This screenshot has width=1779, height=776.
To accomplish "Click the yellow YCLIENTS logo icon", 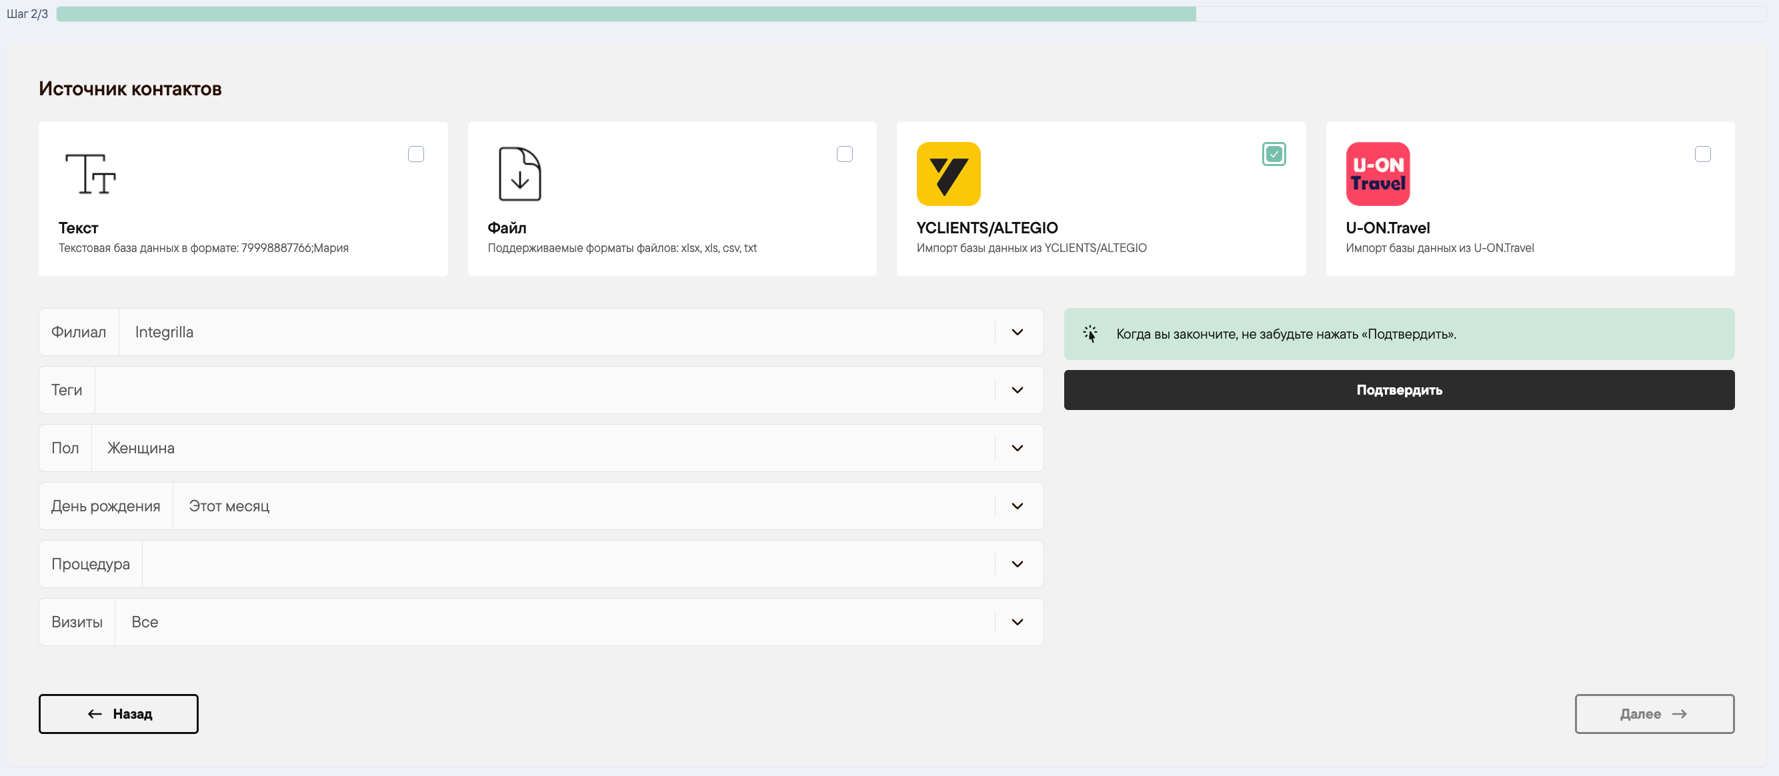I will tap(948, 174).
